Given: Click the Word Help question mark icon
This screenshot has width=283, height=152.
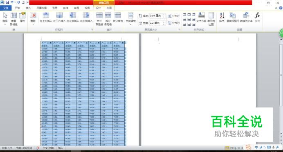Looking at the screenshot, I should point(281,8).
